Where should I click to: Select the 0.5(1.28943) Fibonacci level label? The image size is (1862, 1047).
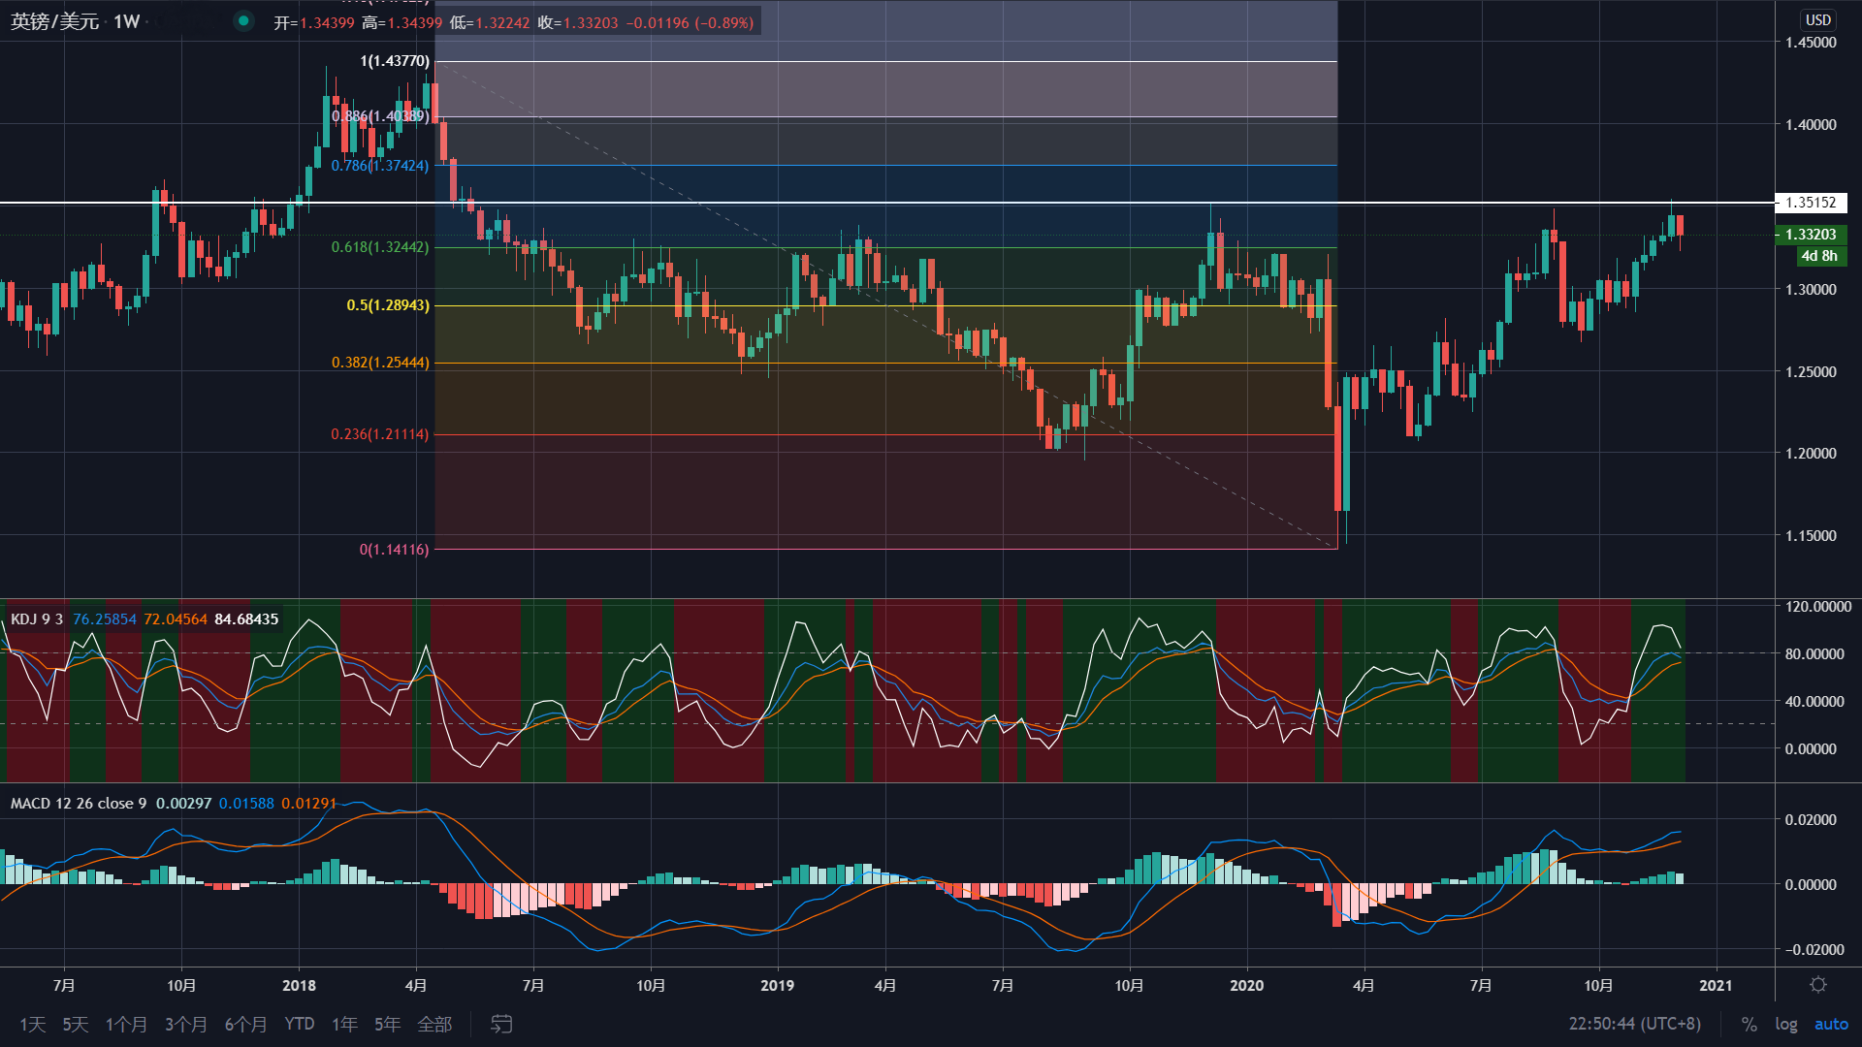pyautogui.click(x=388, y=305)
